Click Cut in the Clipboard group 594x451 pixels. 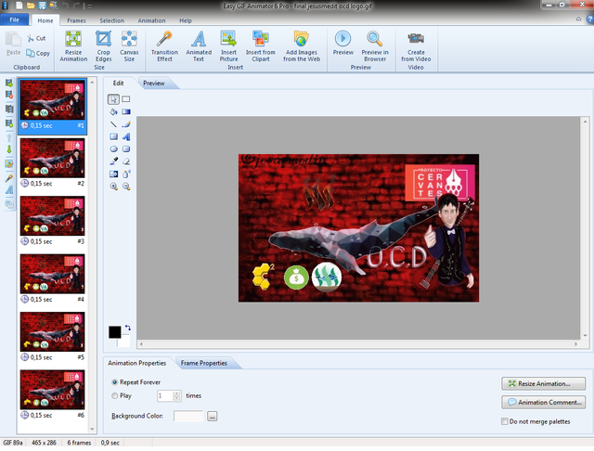pos(36,38)
